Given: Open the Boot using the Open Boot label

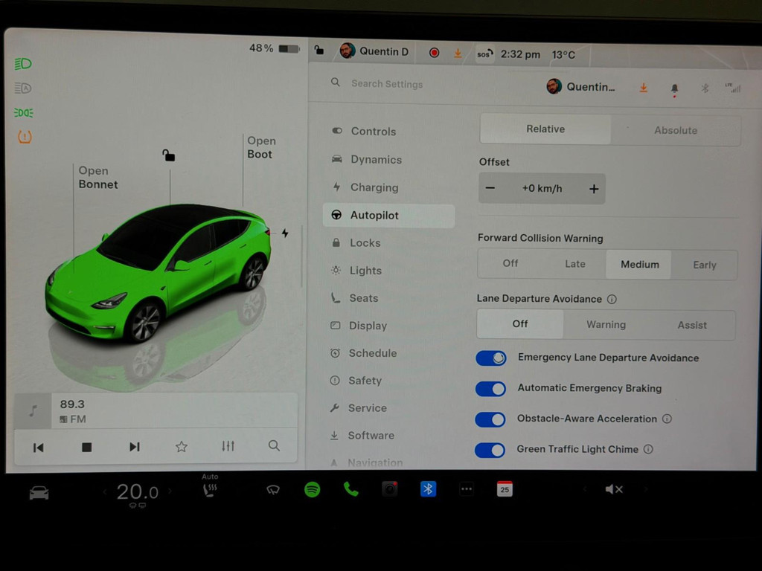Looking at the screenshot, I should 258,147.
